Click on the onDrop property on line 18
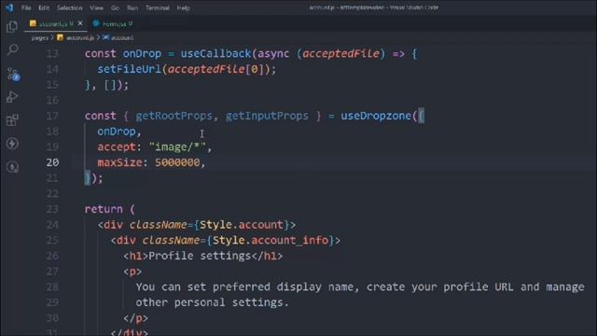Screen dimensions: 597x336 click(x=117, y=132)
